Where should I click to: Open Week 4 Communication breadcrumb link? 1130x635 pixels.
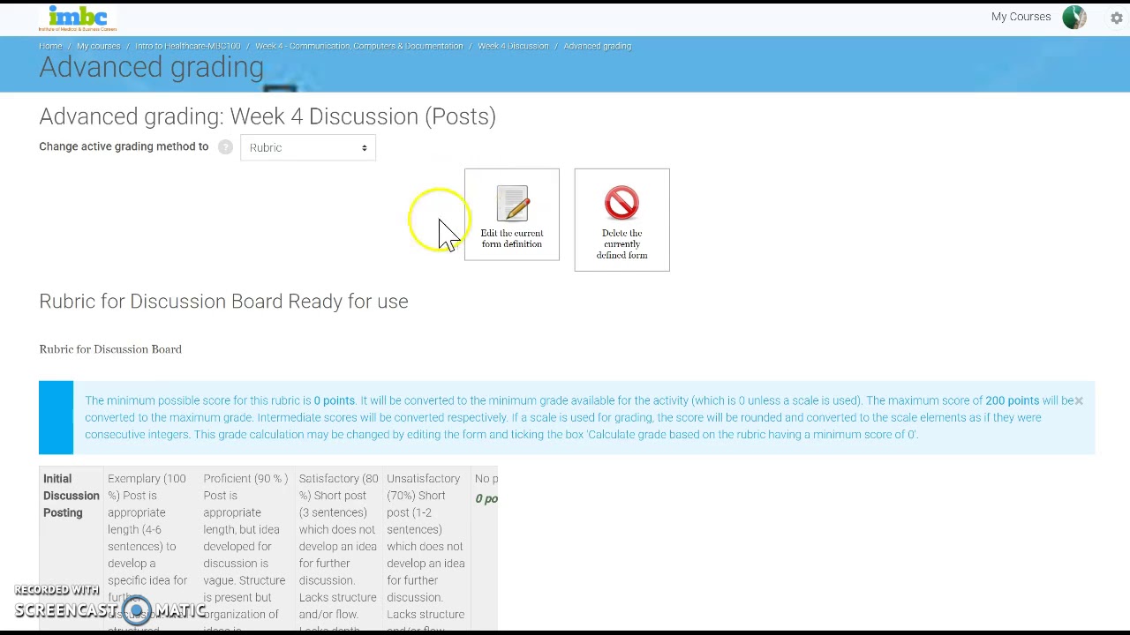click(x=358, y=46)
